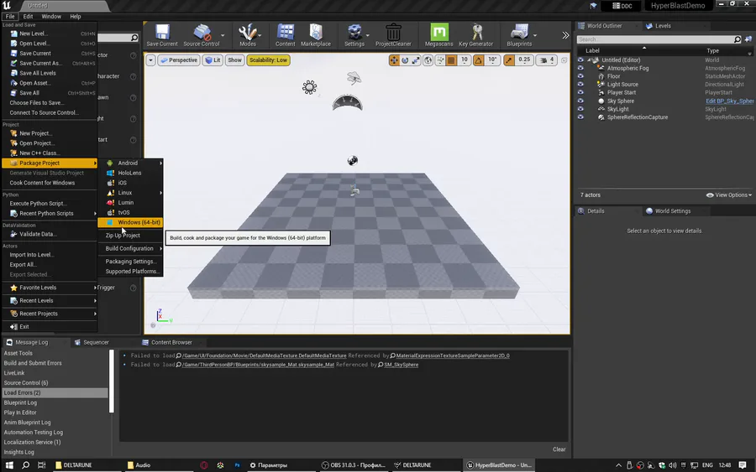Viewport: 756px width, 472px height.
Task: Select the translate gizmo mode icon
Action: pos(394,60)
